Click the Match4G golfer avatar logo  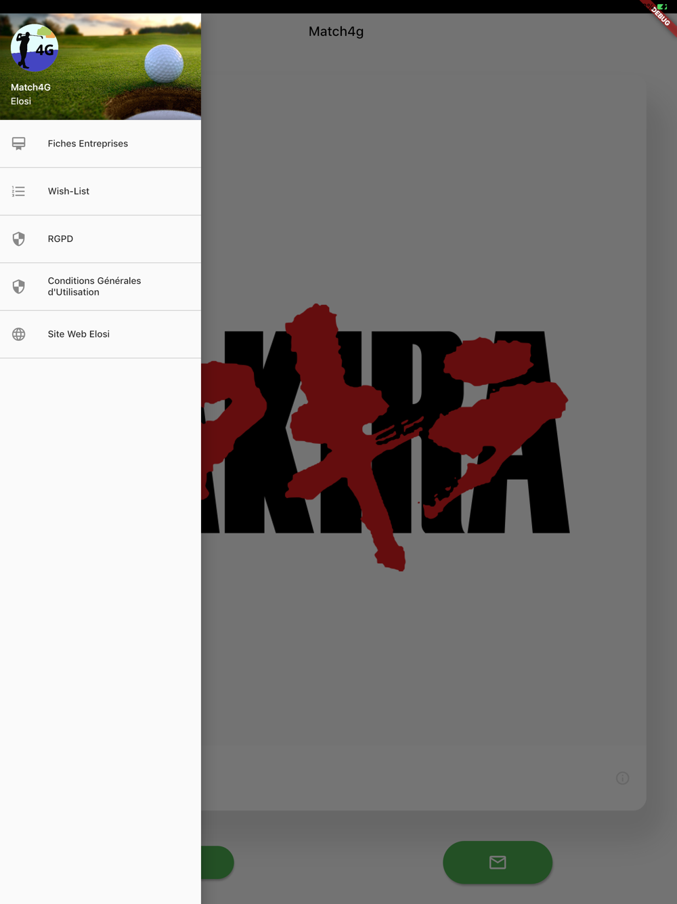tap(35, 47)
